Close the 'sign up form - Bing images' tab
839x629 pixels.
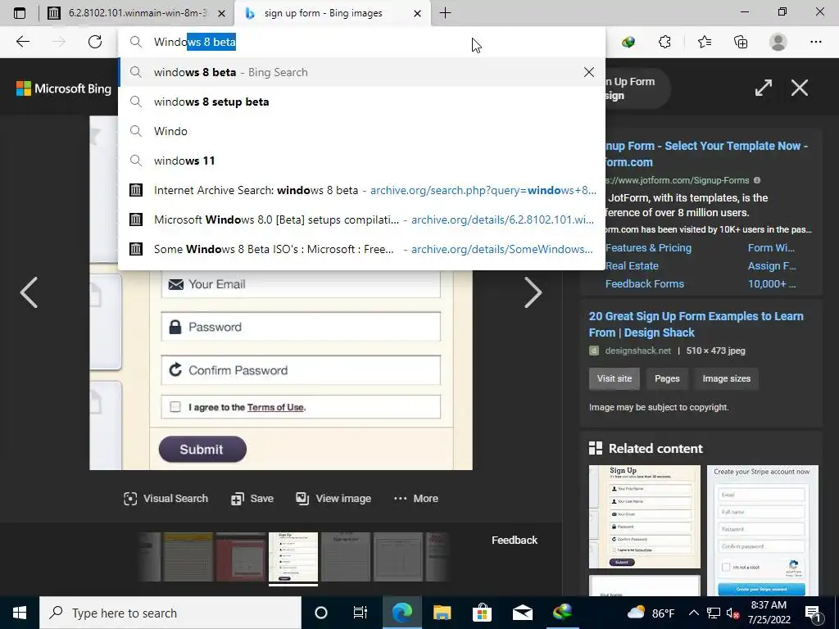click(x=417, y=13)
